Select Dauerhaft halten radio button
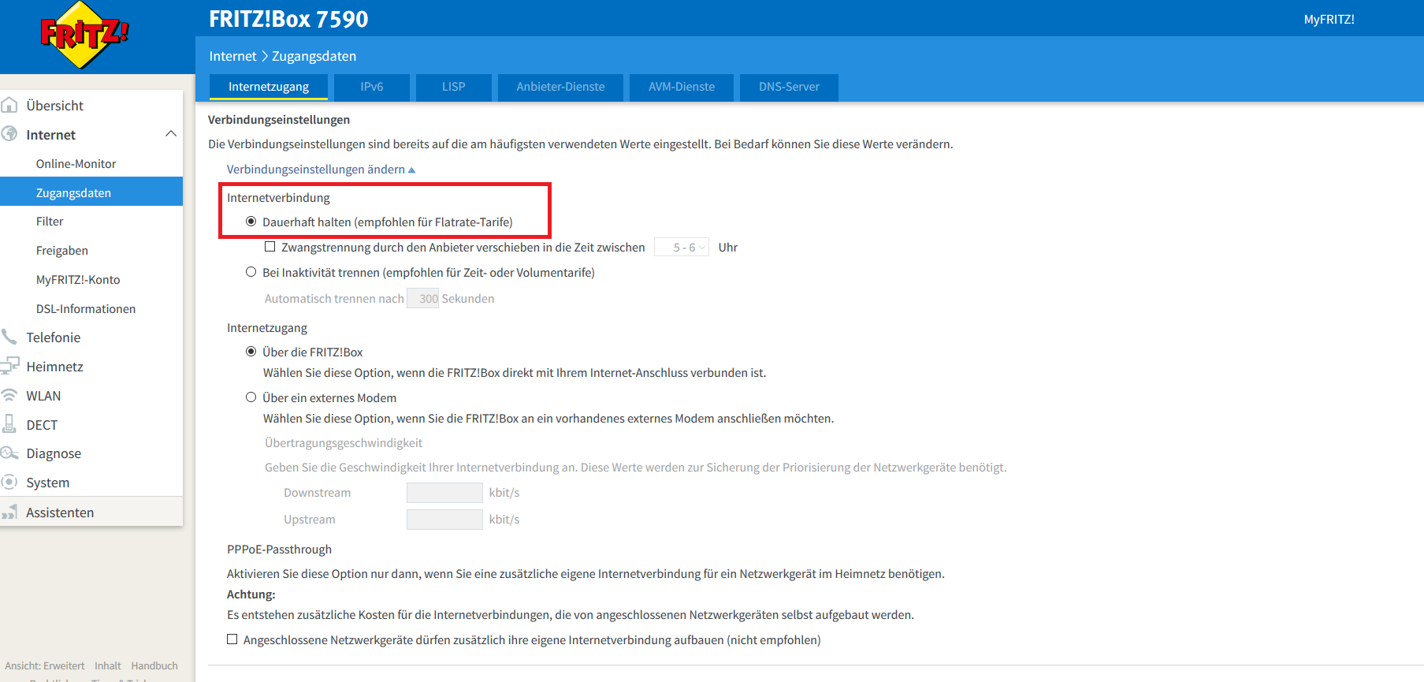The height and width of the screenshot is (682, 1424). click(251, 222)
